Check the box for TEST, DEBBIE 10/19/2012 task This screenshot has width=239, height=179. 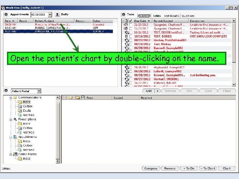[130, 36]
